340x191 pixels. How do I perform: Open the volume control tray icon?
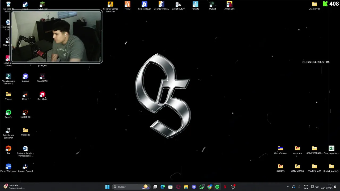click(x=317, y=187)
